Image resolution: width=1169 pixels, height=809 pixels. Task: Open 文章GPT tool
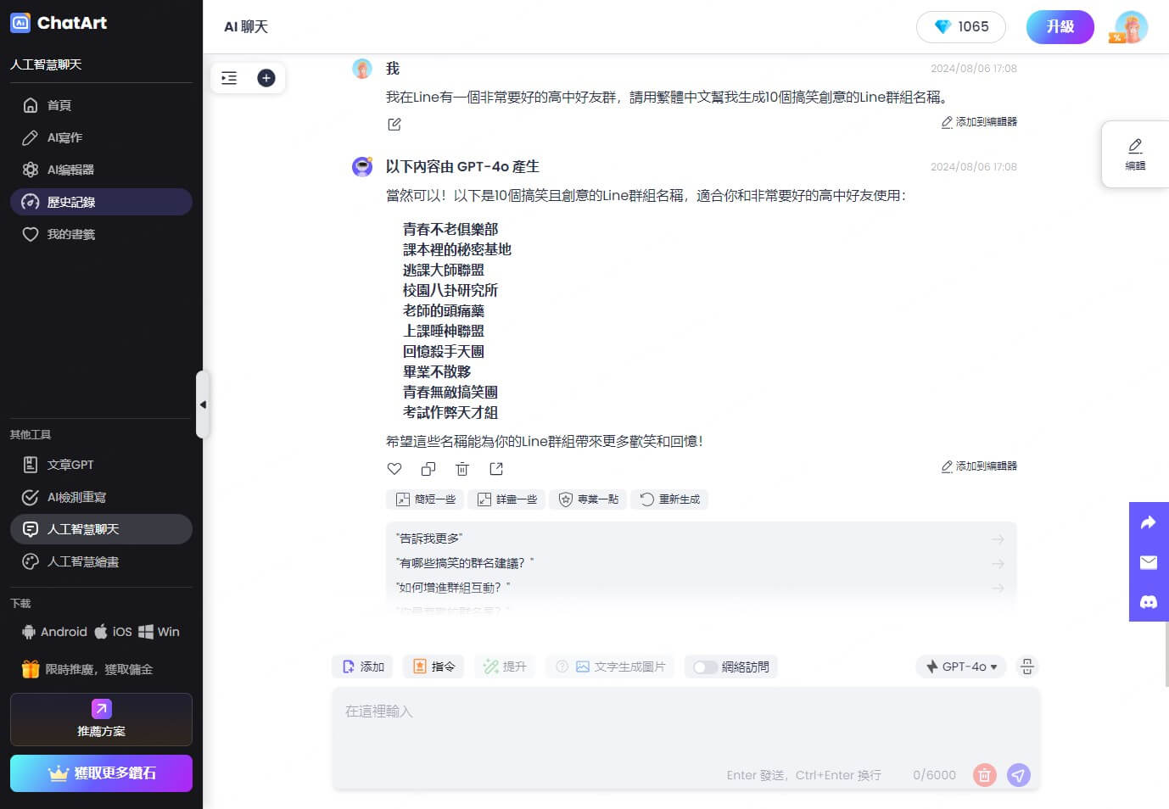(101, 465)
